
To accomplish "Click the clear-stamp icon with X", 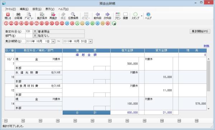I will tap(114, 23).
